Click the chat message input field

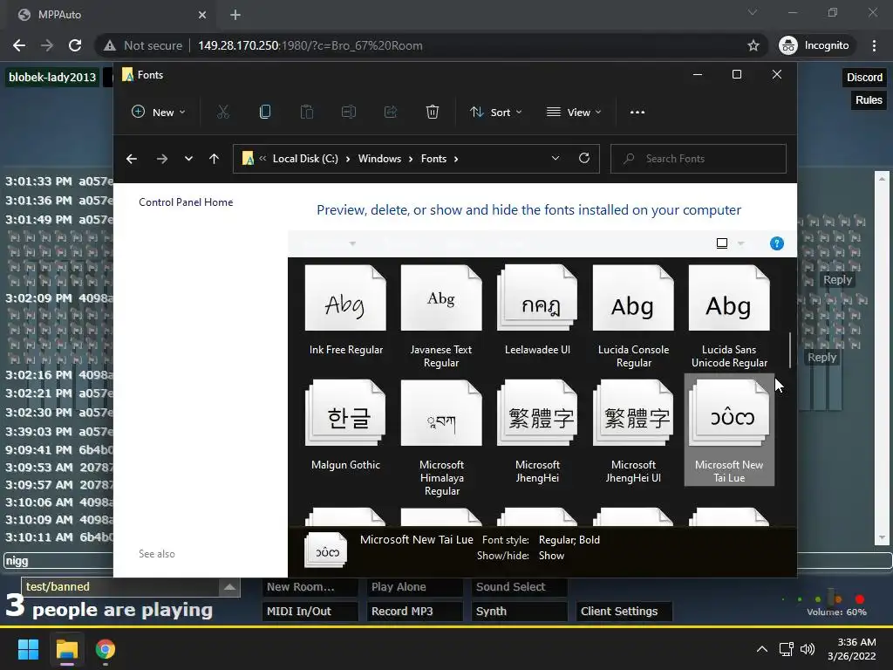(x=58, y=561)
